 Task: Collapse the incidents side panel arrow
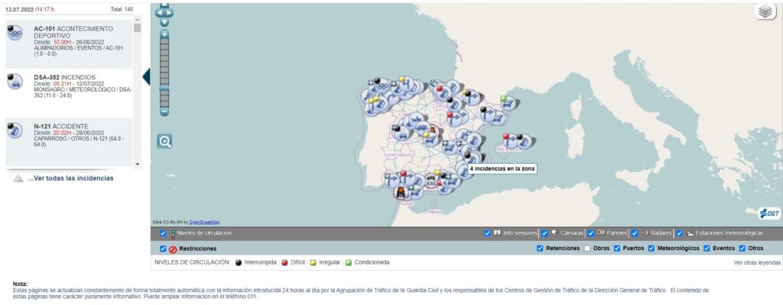point(146,76)
